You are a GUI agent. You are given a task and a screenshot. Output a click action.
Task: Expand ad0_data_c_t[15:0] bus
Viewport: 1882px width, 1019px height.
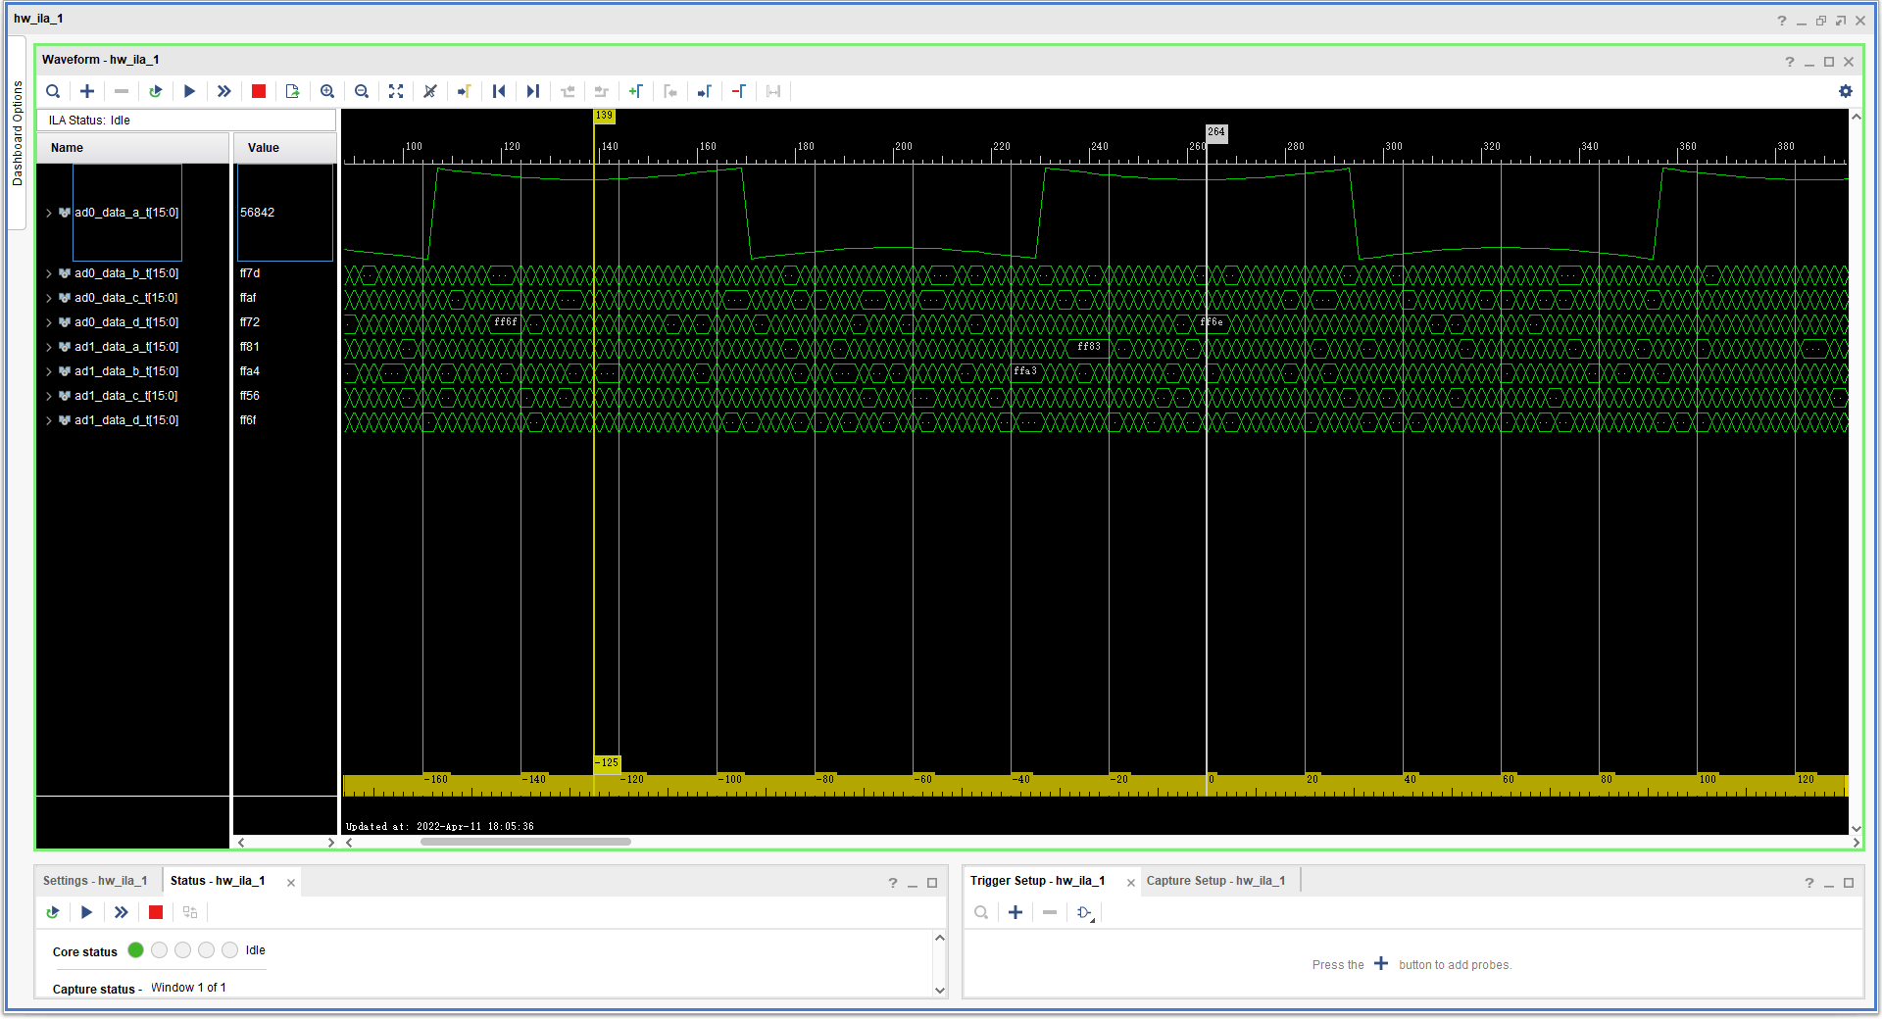(x=48, y=298)
